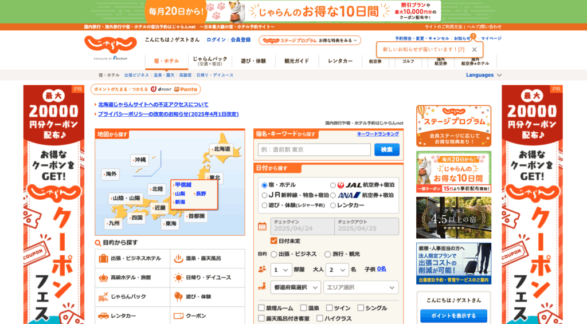Image resolution: width=587 pixels, height=324 pixels.
Task: Click the ログイン link
Action: click(x=216, y=39)
